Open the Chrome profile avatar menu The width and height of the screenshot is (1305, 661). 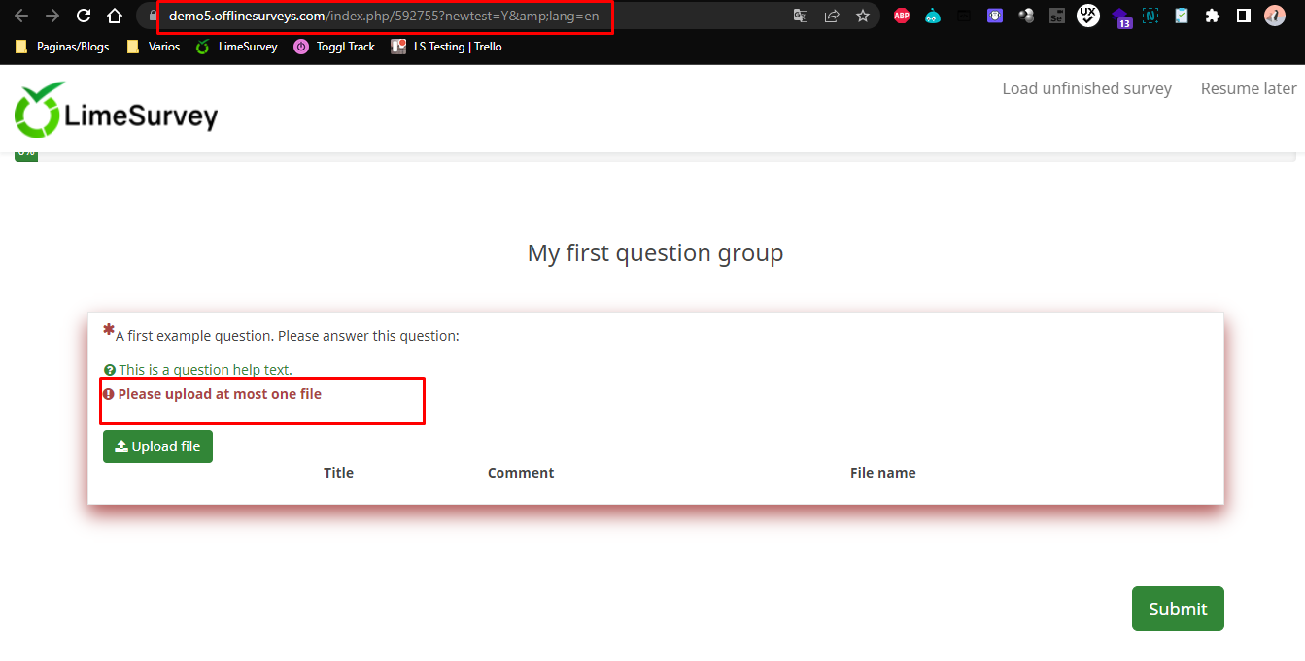1274,16
